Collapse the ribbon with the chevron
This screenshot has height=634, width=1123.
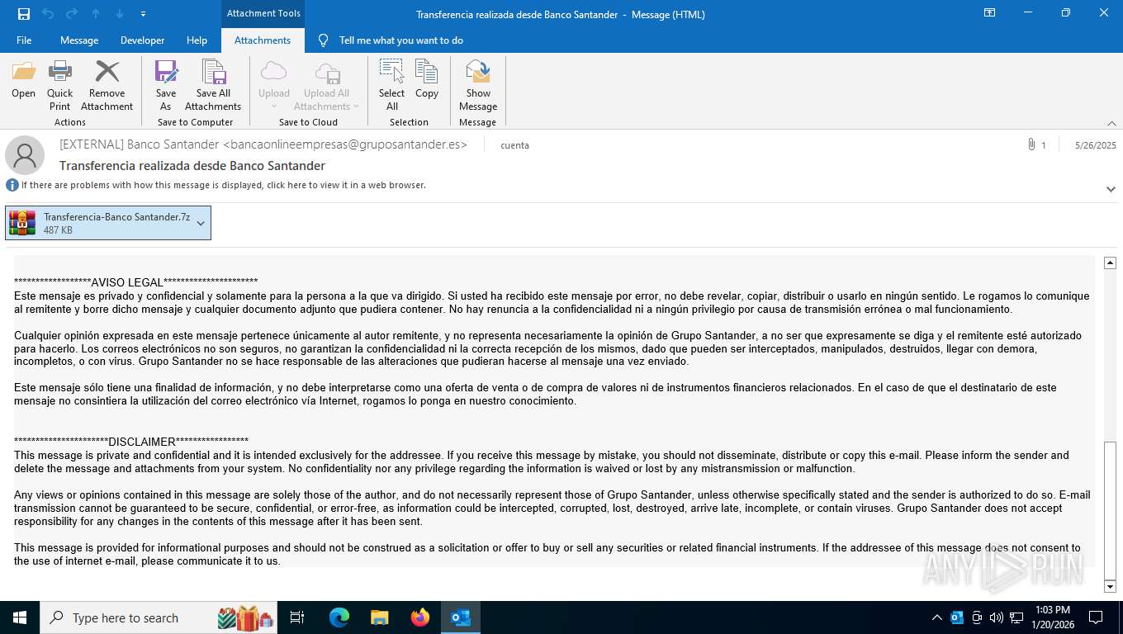click(1111, 123)
